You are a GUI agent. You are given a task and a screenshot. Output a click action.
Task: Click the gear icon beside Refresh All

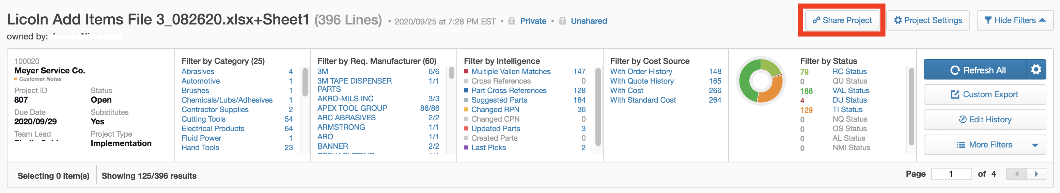tap(1036, 70)
